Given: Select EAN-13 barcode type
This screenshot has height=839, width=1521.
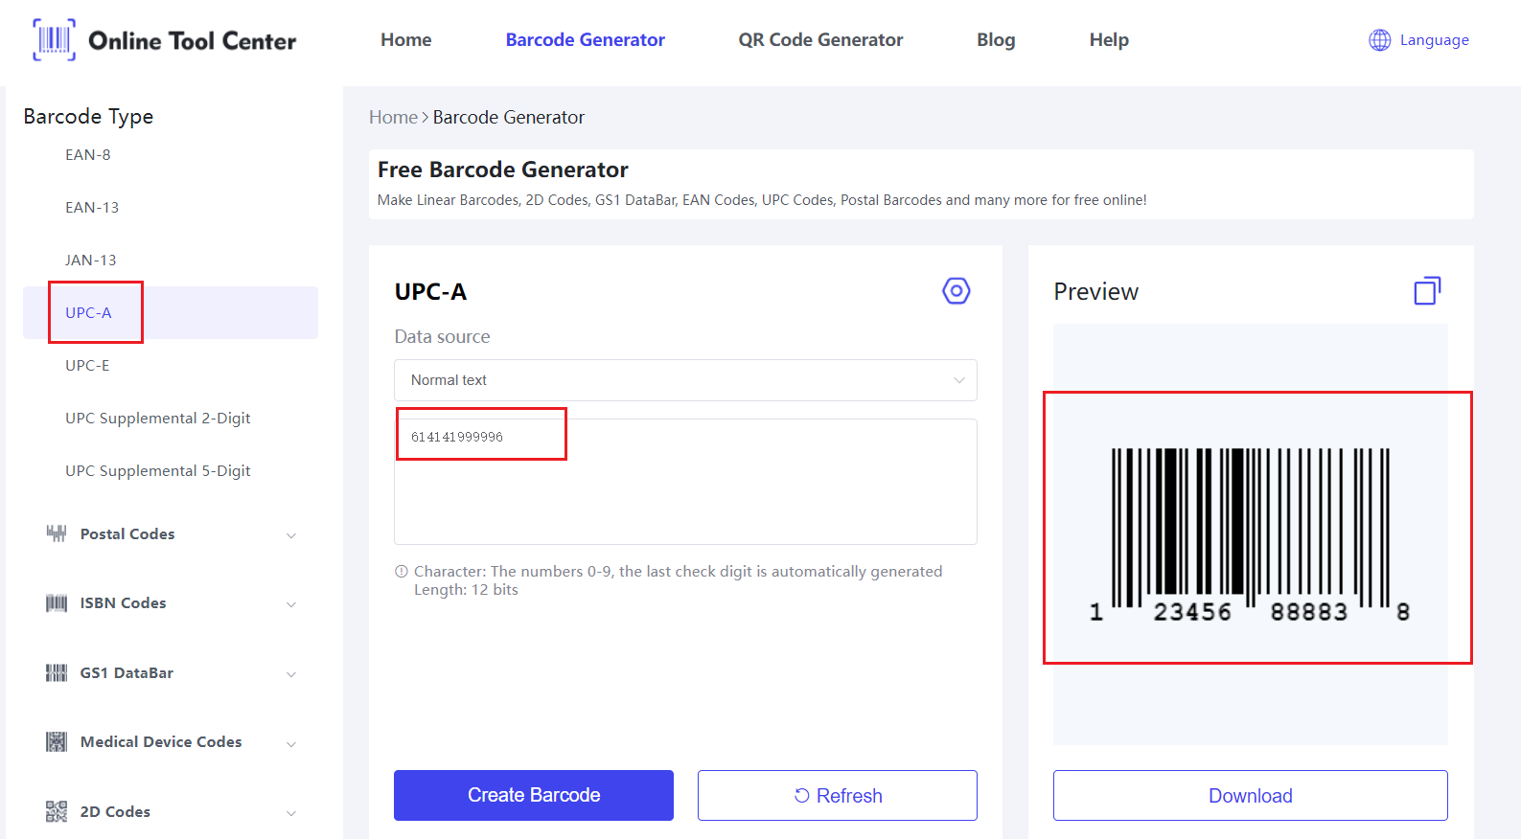Looking at the screenshot, I should coord(92,208).
